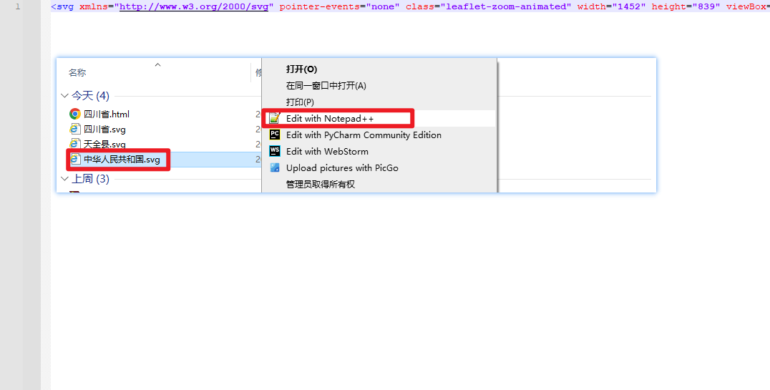The width and height of the screenshot is (770, 390).
Task: Select the file 天全县.svg
Action: point(104,144)
